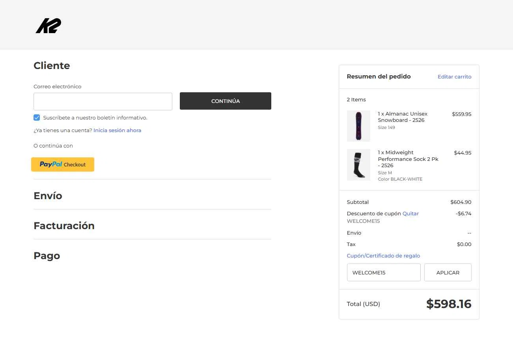Click the 'Size 149' text
Screen dimensions: 513x364
point(386,127)
